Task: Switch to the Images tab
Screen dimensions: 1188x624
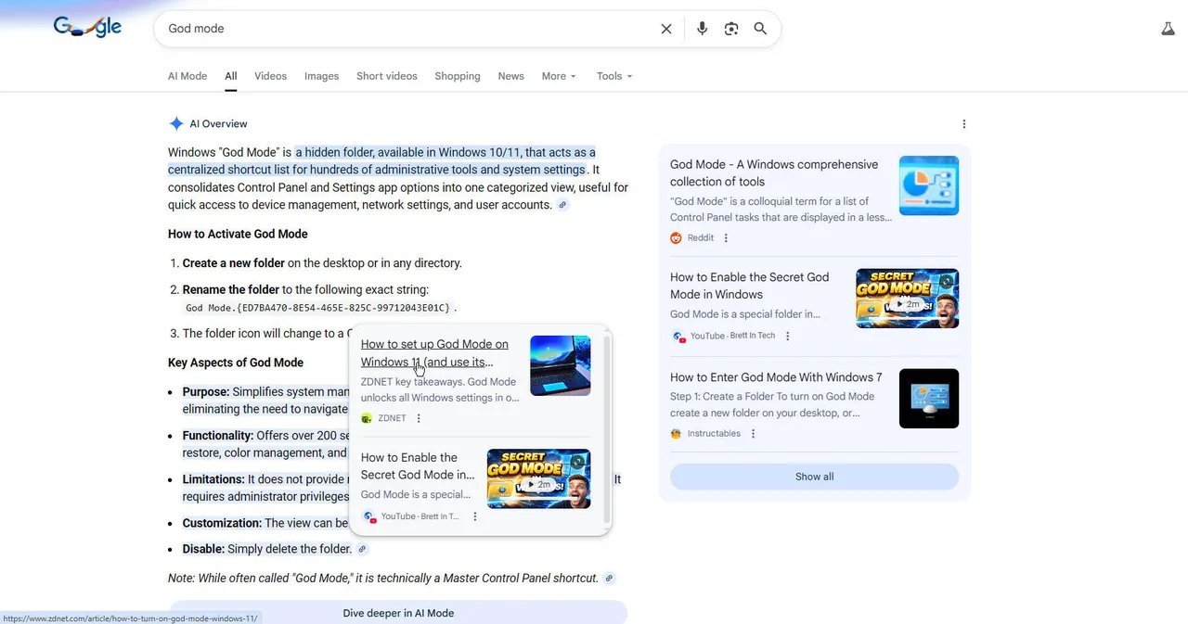Action: tap(321, 76)
